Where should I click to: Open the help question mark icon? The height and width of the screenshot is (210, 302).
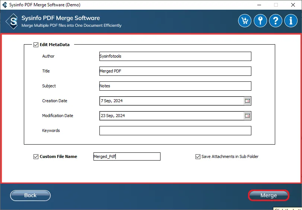click(276, 21)
